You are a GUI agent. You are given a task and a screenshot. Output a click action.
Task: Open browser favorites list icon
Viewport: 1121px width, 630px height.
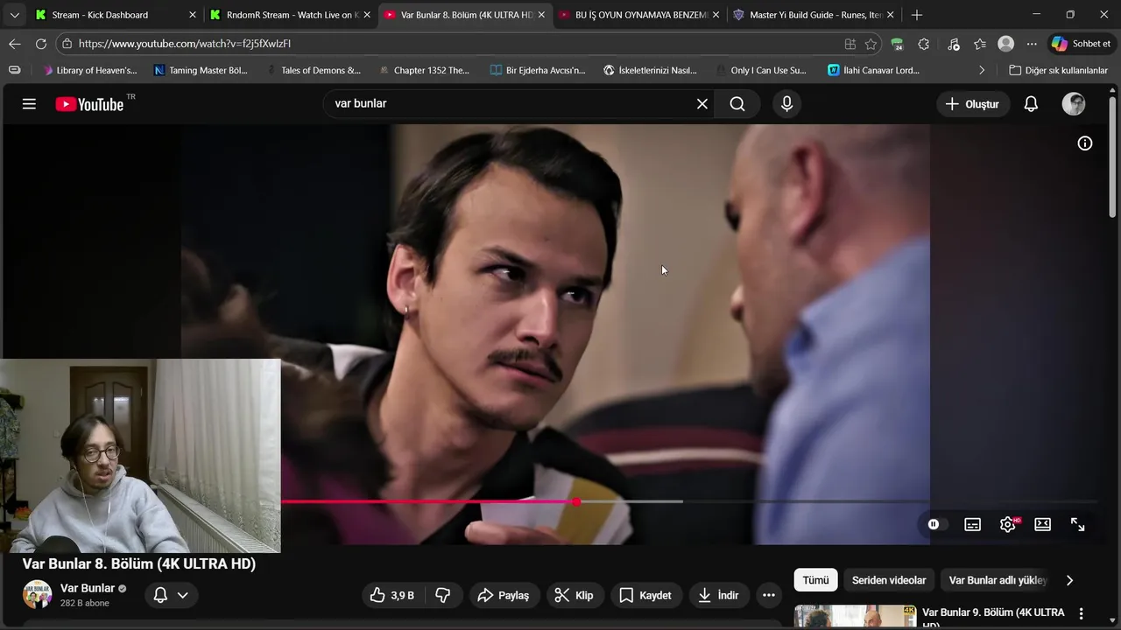coord(980,44)
